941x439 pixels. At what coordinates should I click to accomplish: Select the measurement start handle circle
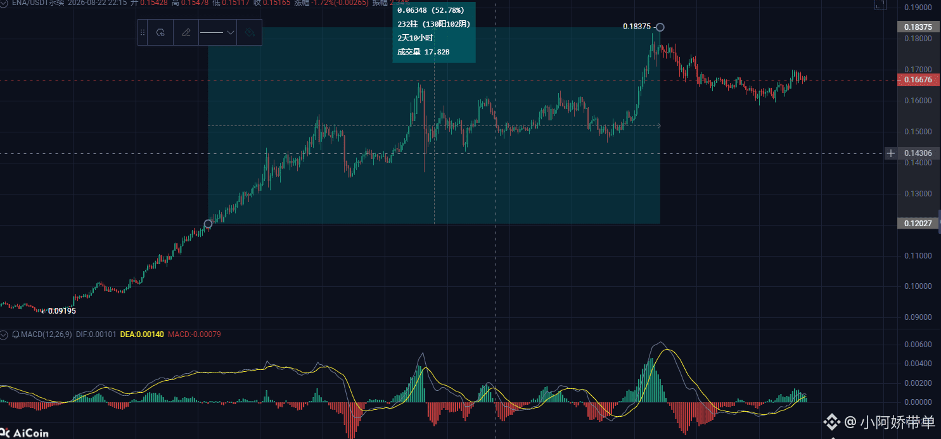pyautogui.click(x=208, y=224)
